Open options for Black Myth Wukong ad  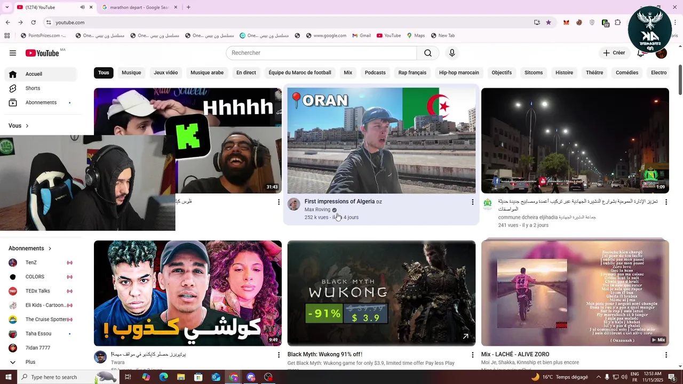[472, 355]
